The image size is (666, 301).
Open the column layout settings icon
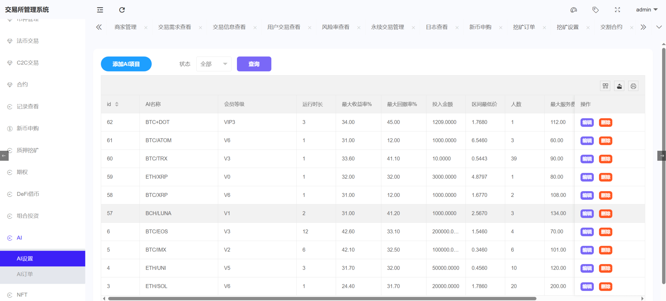click(605, 86)
